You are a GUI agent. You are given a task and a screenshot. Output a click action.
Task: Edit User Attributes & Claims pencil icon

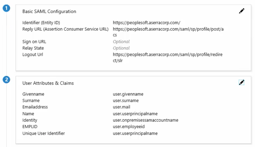click(x=241, y=82)
